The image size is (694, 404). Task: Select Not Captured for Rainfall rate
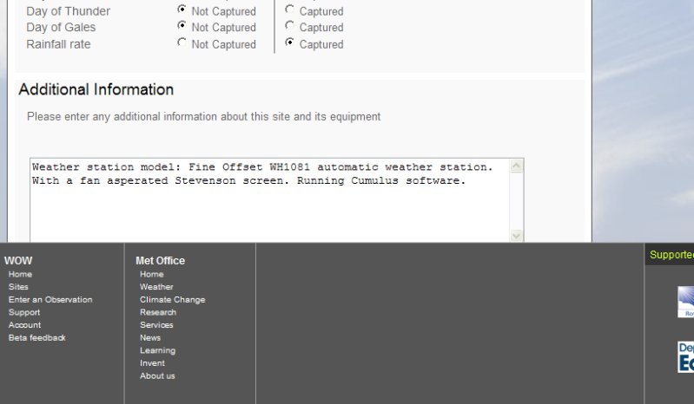182,42
